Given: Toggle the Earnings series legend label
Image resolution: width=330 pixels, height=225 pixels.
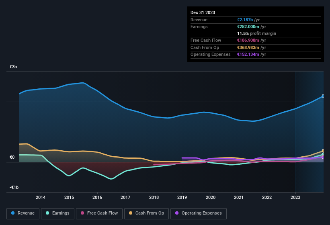Looking at the screenshot, I should [x=61, y=213].
